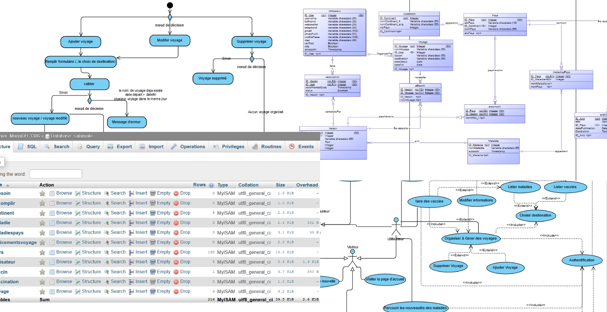The image size is (607, 312).
Task: Click the Events tab clock icon
Action: click(292, 147)
